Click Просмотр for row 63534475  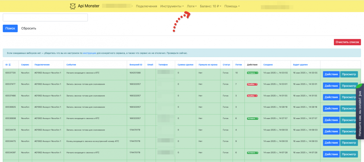point(349,143)
